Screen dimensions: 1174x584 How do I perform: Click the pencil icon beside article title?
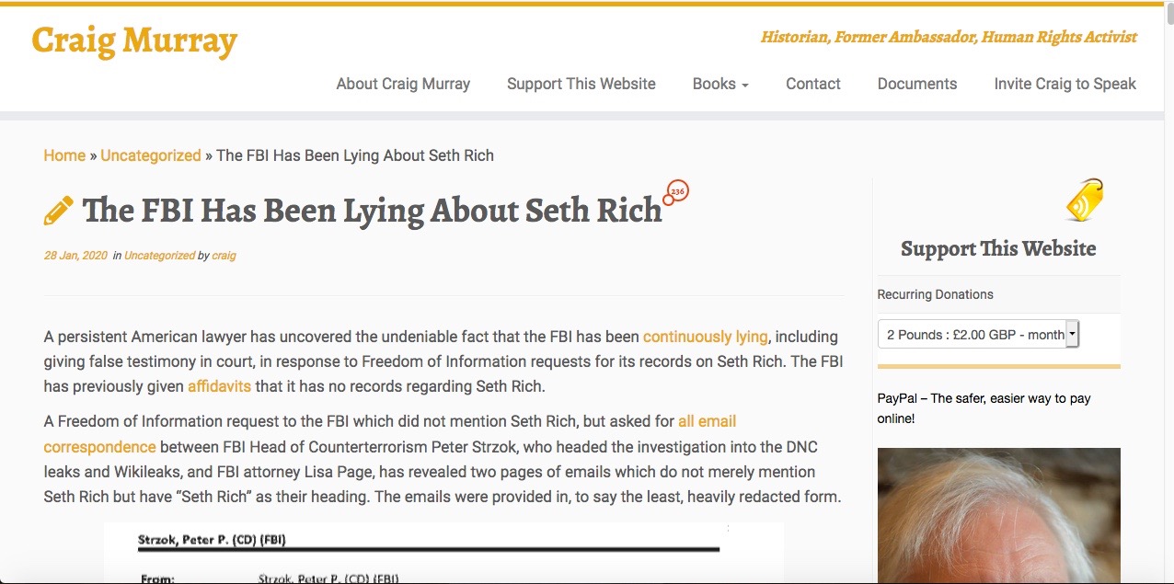(x=59, y=211)
